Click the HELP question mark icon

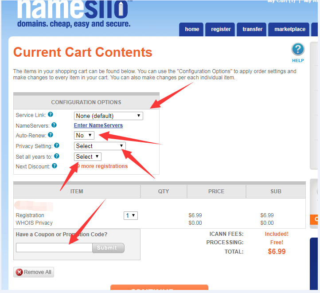coord(298,50)
